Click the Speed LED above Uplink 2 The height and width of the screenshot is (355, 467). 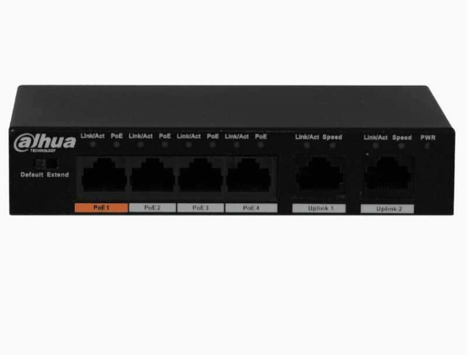click(402, 146)
